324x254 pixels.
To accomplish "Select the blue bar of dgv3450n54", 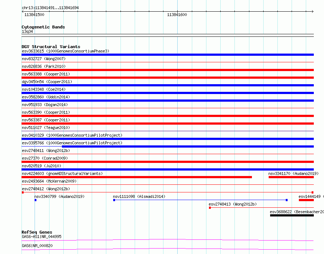I will click(167, 85).
